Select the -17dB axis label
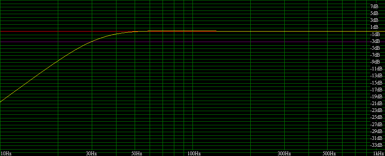Image resolution: width=385 pixels, height=156 pixels. tap(376, 89)
